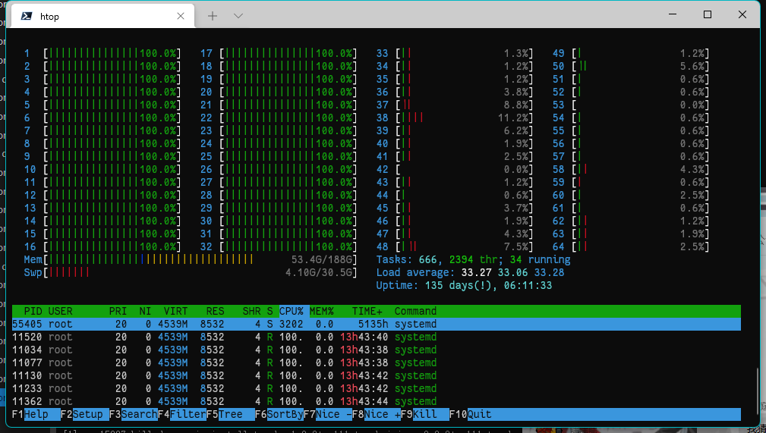Click the 3202 CPU% value
This screenshot has height=433, width=766.
292,324
